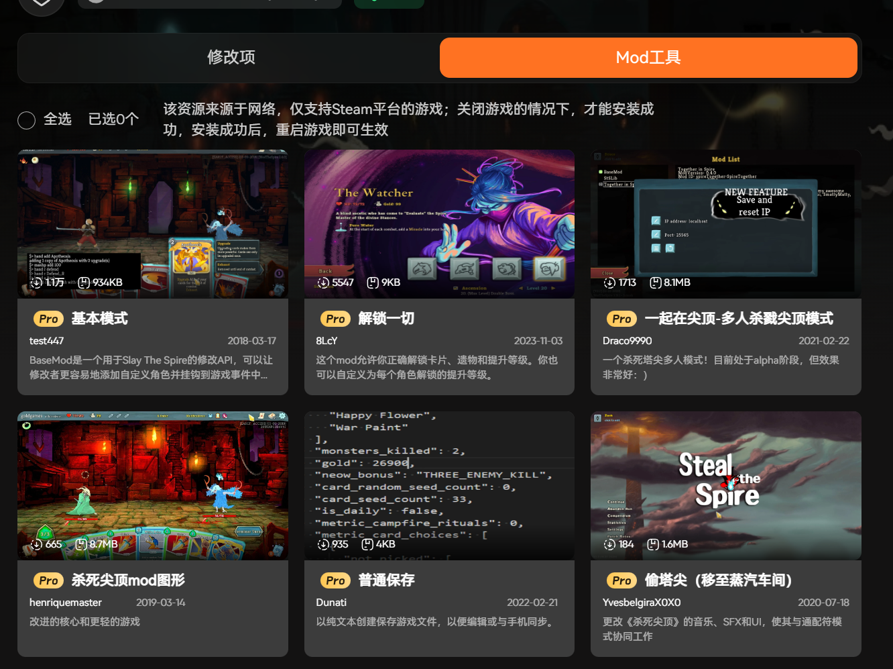Viewport: 893px width, 669px height.
Task: Select the Mod工具 tab
Action: pyautogui.click(x=648, y=58)
